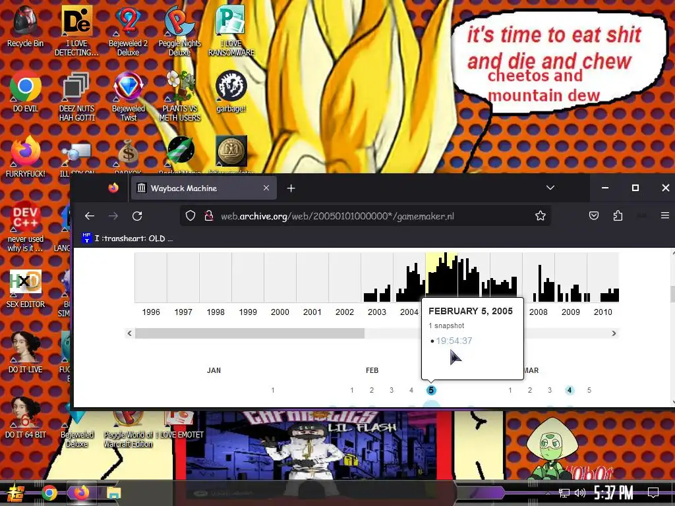Image resolution: width=675 pixels, height=506 pixels.
Task: Select February 5 on the calendar
Action: click(x=431, y=390)
